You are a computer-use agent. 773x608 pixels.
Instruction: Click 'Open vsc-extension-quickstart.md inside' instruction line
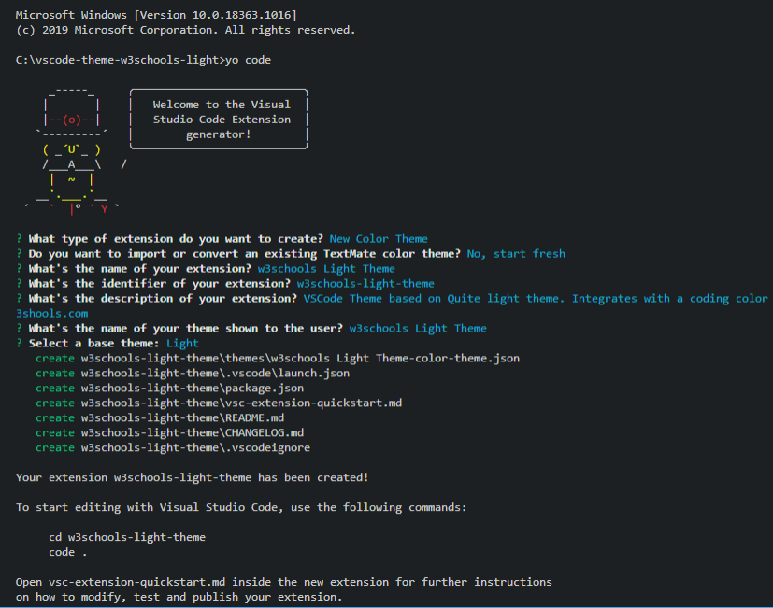pos(284,582)
